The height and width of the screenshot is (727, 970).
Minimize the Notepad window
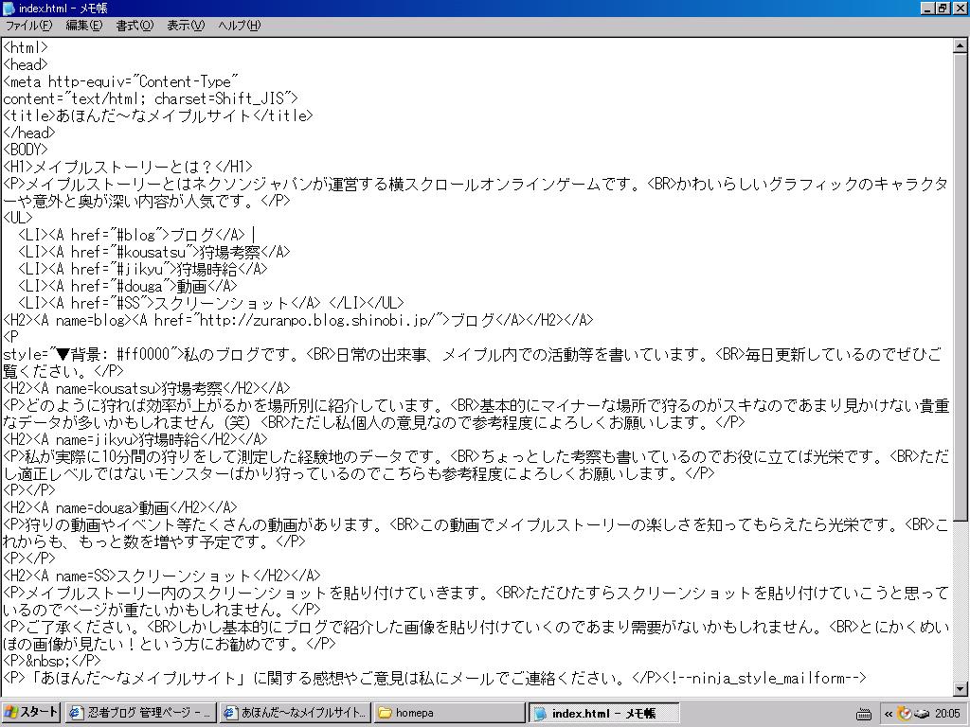(926, 8)
